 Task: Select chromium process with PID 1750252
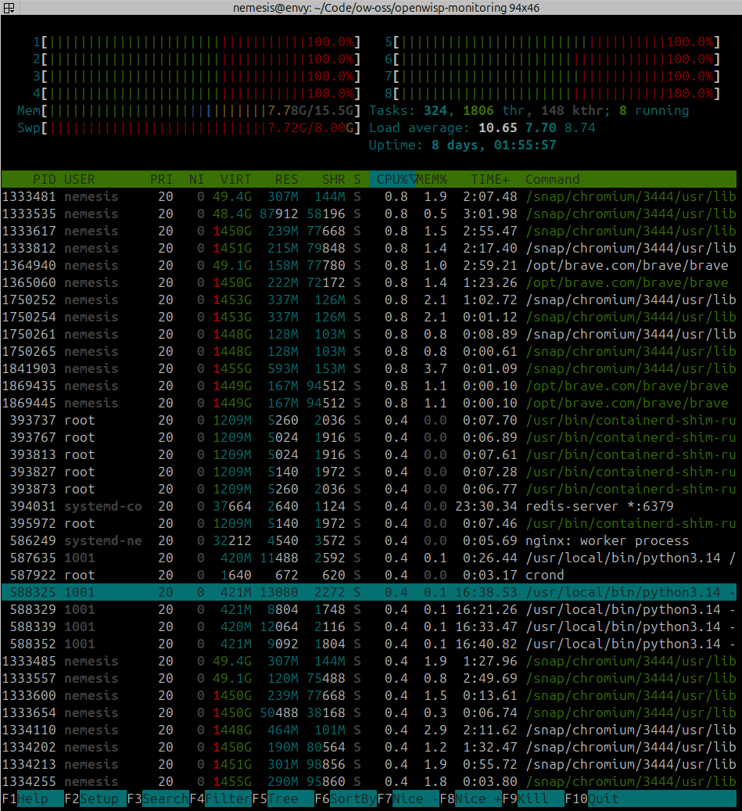(x=369, y=300)
